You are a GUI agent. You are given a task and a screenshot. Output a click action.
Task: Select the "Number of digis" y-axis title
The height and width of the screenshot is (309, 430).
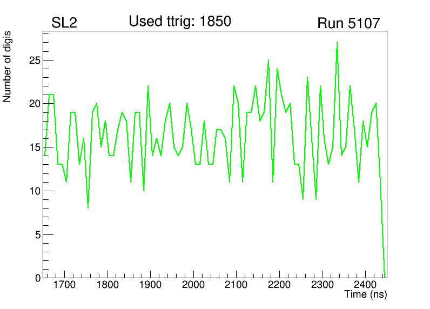8,67
